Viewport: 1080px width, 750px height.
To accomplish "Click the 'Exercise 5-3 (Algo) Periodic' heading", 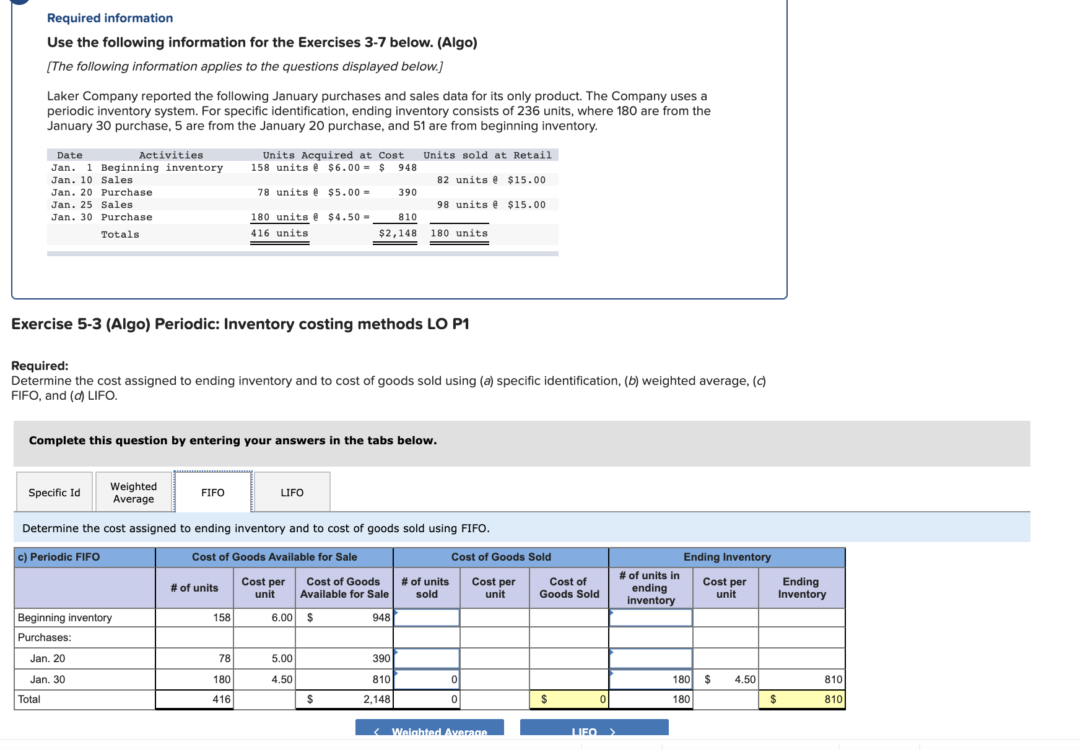I will [240, 324].
